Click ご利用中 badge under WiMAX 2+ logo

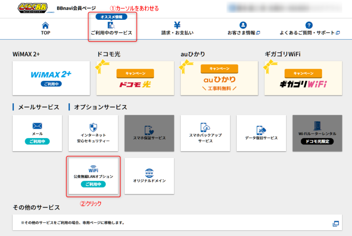51,84
